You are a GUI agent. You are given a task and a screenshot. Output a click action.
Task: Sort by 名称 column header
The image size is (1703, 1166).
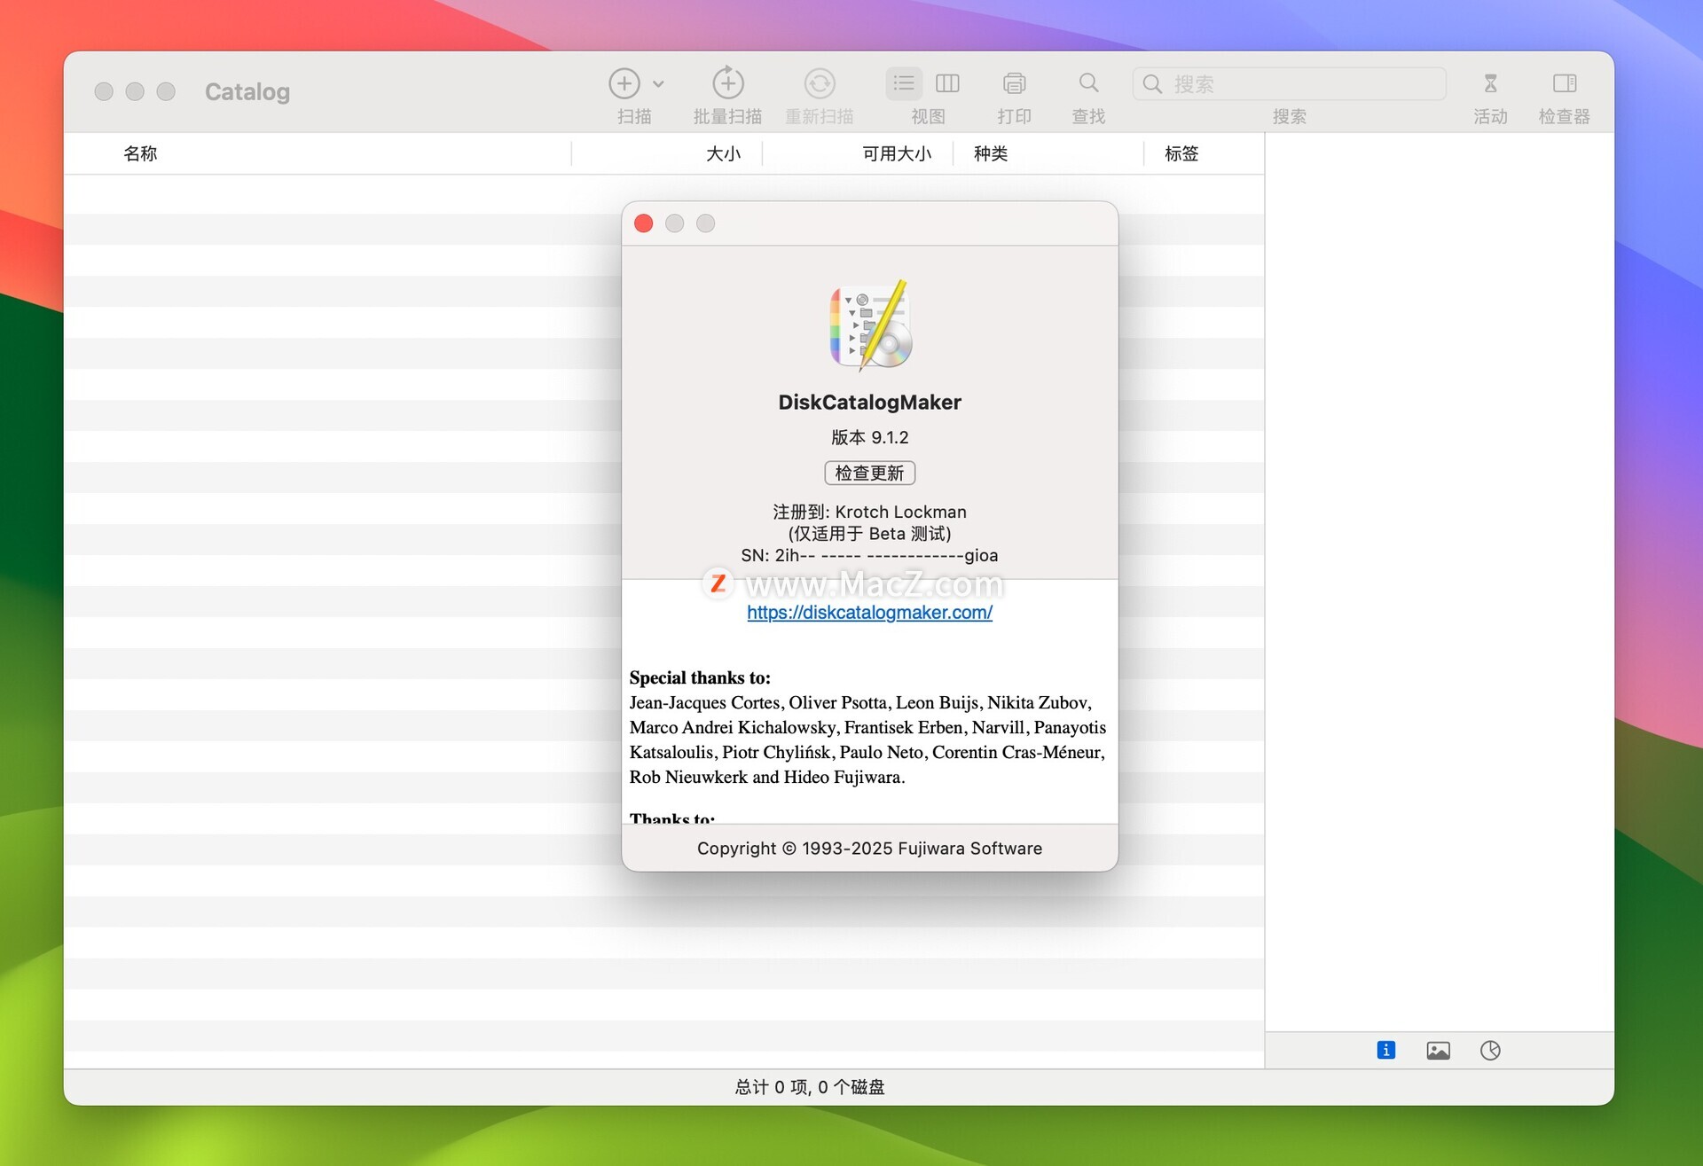click(140, 153)
